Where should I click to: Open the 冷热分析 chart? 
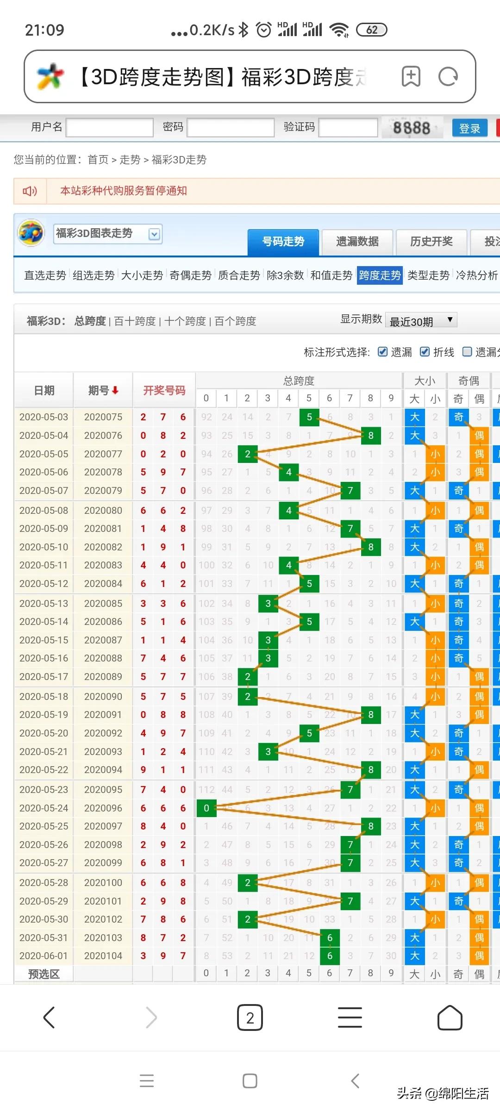click(477, 275)
